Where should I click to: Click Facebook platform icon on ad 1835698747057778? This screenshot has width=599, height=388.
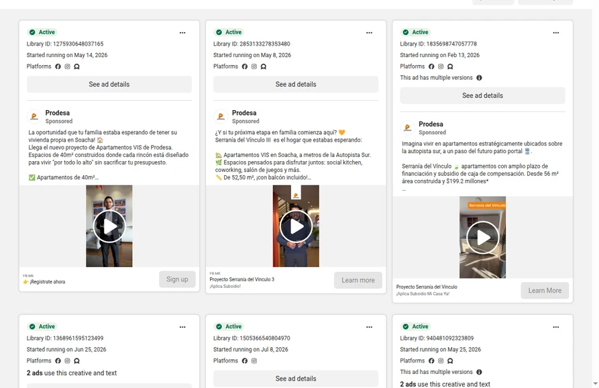tap(431, 66)
